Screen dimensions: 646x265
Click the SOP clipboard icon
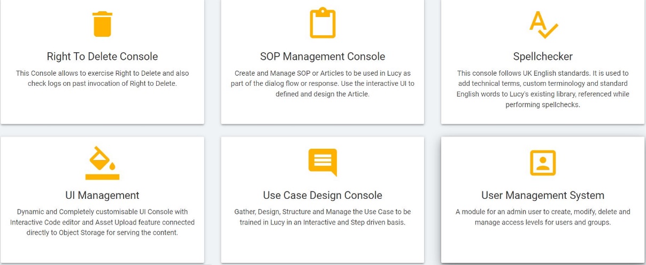point(322,23)
